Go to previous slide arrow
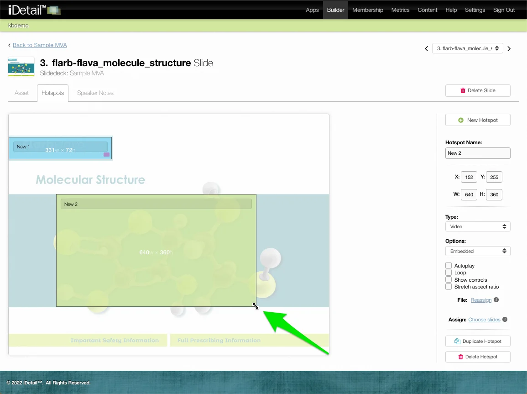This screenshot has height=394, width=527. 426,49
